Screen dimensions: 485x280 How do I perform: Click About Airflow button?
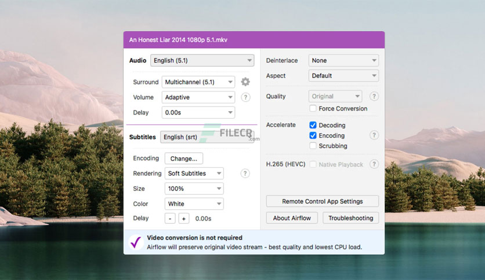[292, 218]
